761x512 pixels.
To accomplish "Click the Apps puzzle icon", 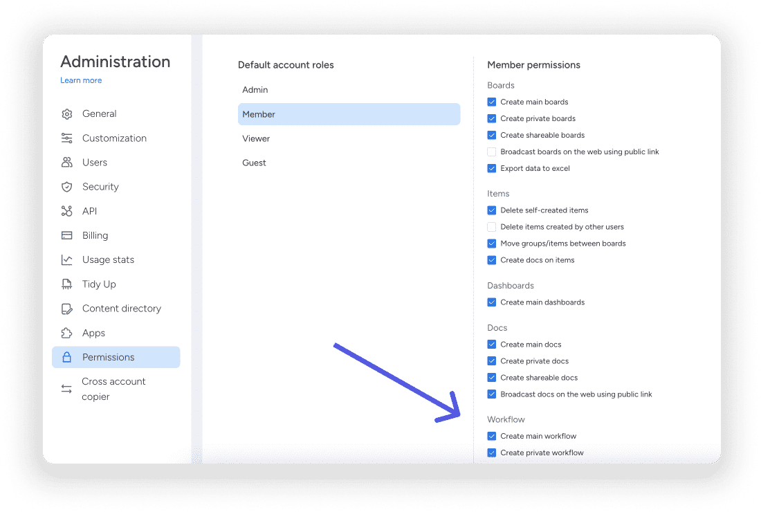I will click(67, 333).
